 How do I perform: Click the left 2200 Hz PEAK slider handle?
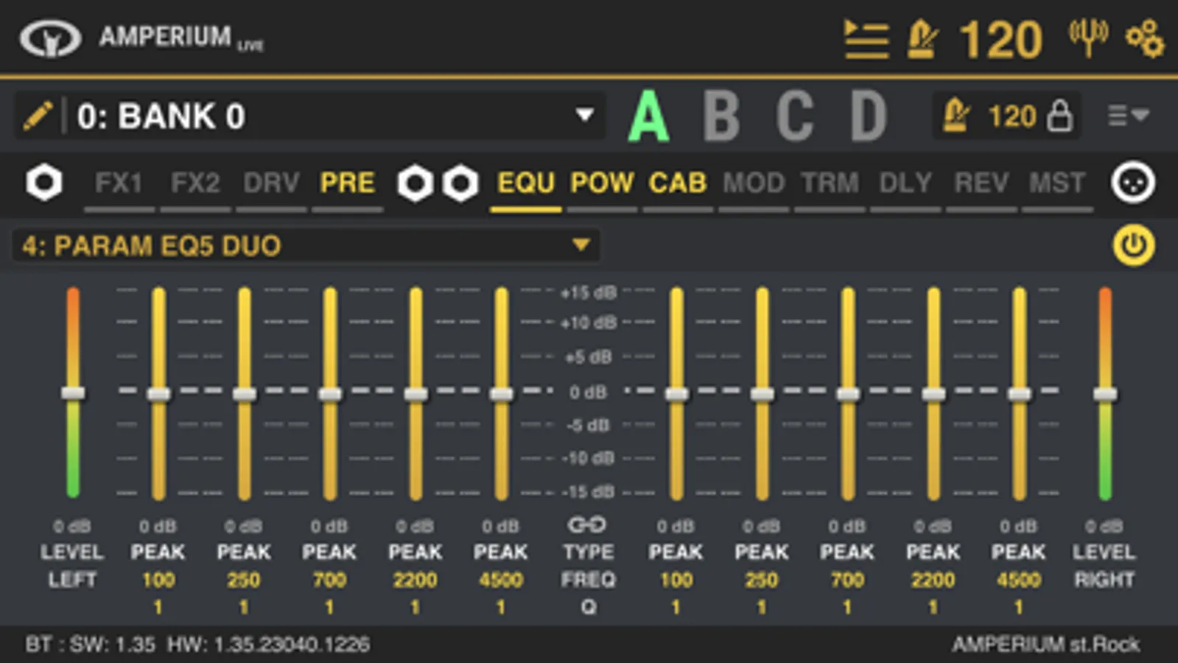tap(416, 394)
